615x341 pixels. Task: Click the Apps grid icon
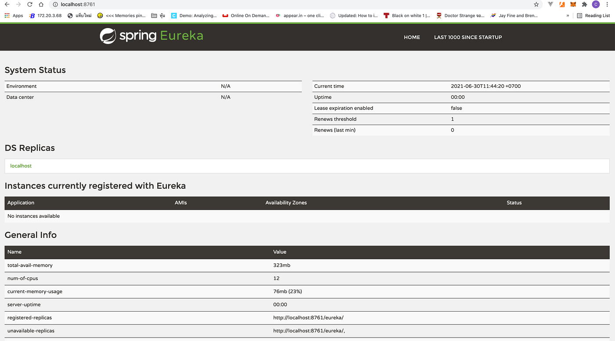tap(7, 15)
